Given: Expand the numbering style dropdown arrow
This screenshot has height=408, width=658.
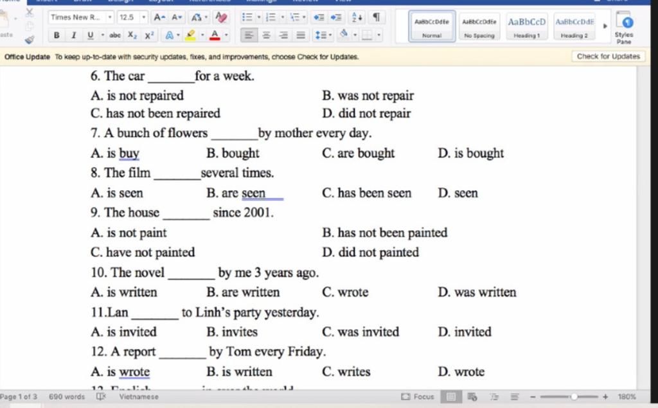Looking at the screenshot, I should tap(283, 17).
